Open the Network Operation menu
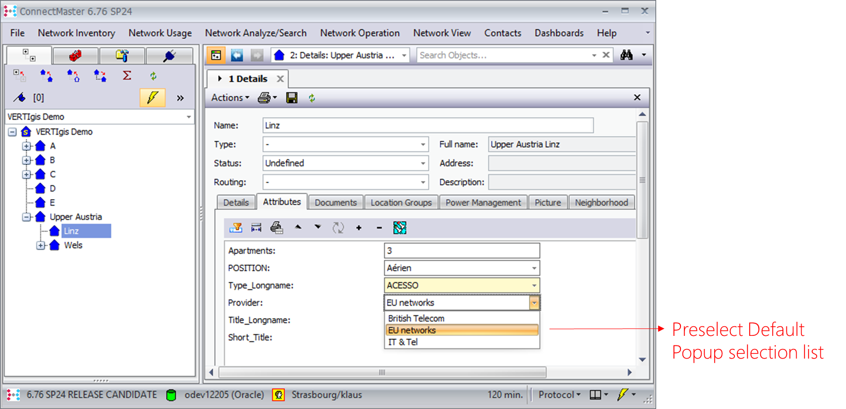The image size is (846, 409). click(x=360, y=33)
